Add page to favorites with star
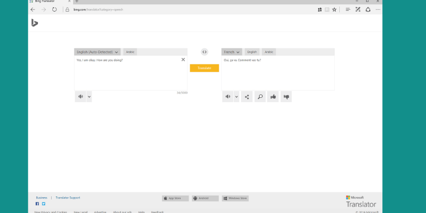The height and width of the screenshot is (213, 426). point(334,10)
